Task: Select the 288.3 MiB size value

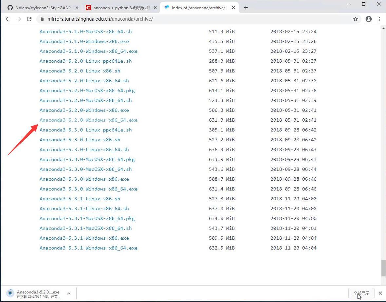Action: (x=222, y=61)
